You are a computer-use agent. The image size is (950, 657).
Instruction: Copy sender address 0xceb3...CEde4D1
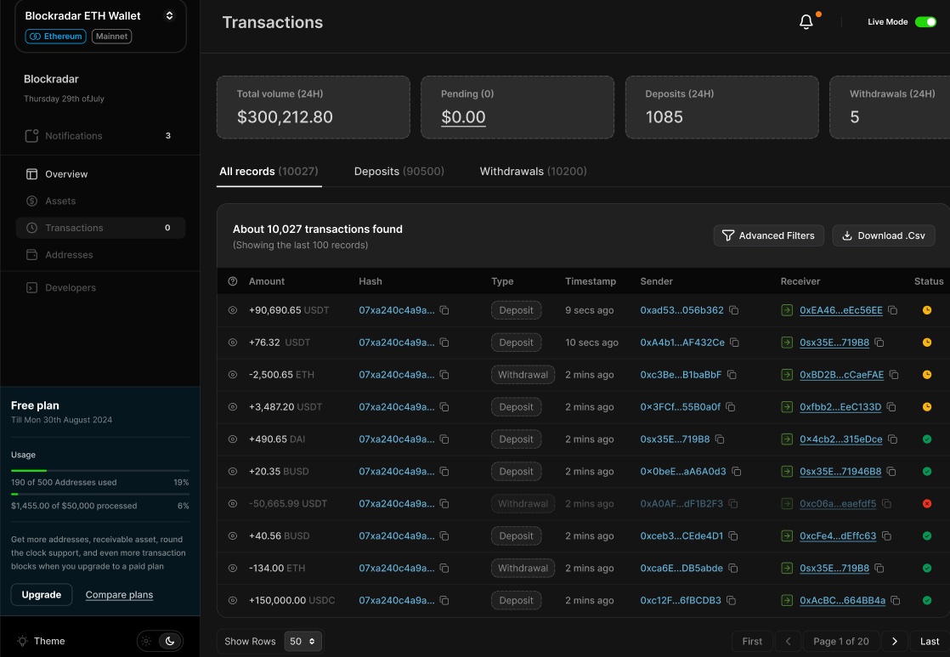(x=733, y=535)
